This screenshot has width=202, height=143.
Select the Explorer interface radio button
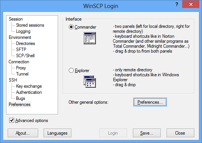point(71,71)
